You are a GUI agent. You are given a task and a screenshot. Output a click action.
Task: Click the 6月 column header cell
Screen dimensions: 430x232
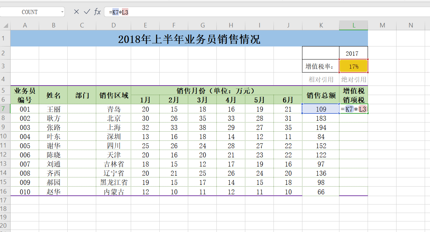point(288,100)
